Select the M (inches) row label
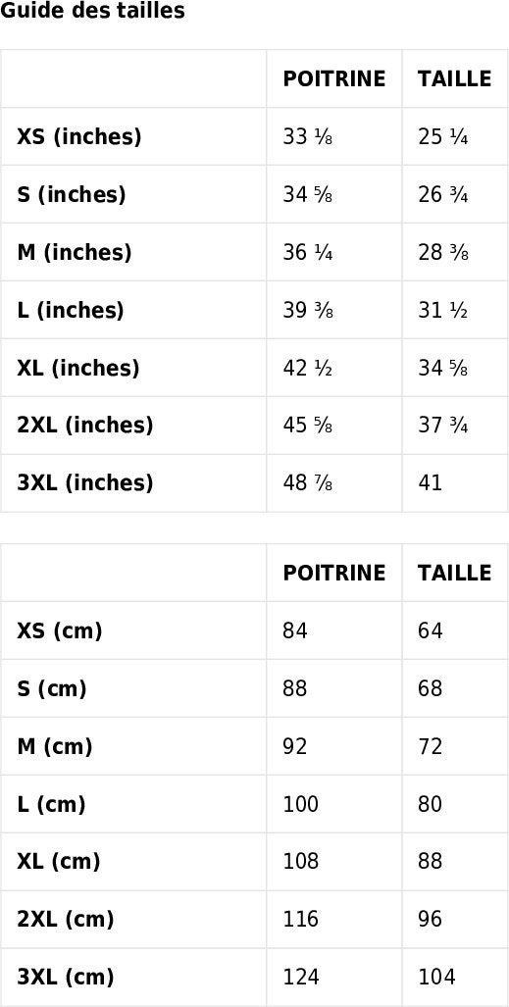 pyautogui.click(x=74, y=252)
